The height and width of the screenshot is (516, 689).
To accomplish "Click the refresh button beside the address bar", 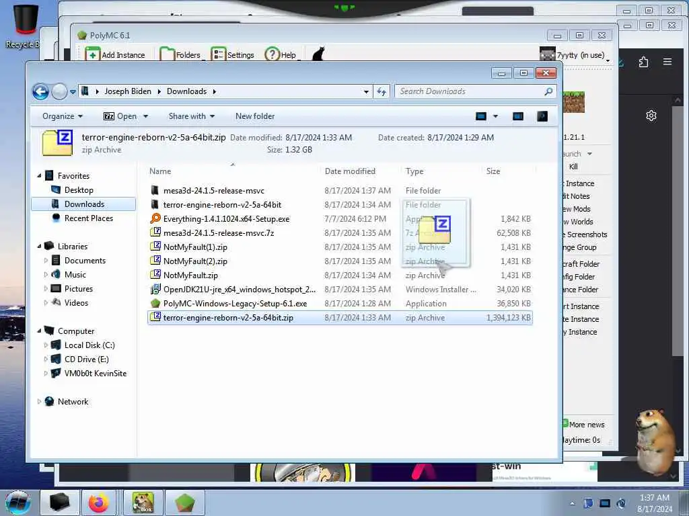I will (382, 91).
